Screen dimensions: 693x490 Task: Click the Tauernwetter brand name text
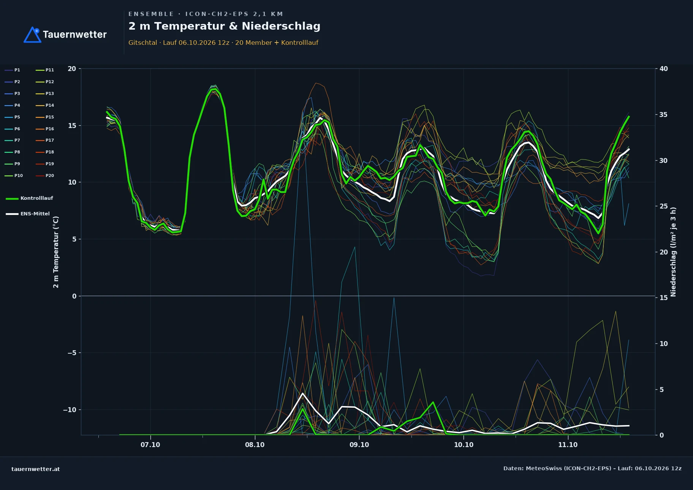click(x=75, y=35)
